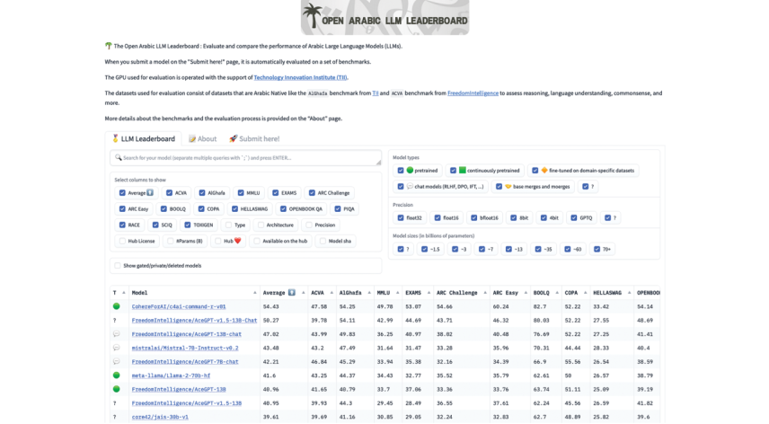The height and width of the screenshot is (424, 769).
Task: Toggle the pretrained model type filter
Action: tap(401, 171)
